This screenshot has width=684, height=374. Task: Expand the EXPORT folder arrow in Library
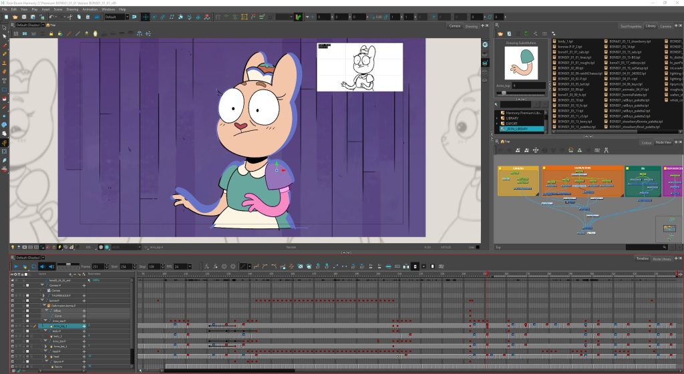tap(497, 124)
